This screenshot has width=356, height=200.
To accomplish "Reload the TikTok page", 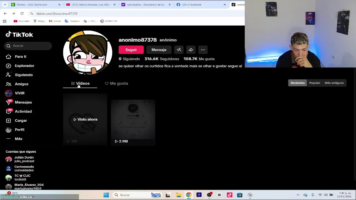I will (x=22, y=13).
